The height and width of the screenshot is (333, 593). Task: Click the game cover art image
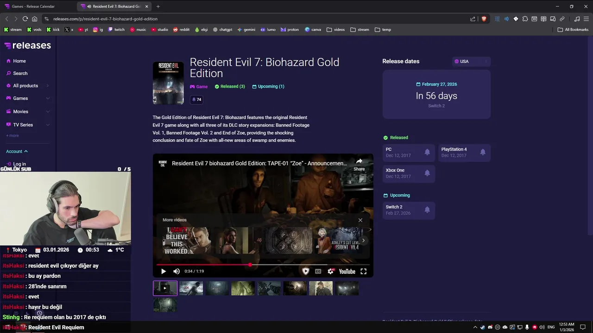pos(168,83)
